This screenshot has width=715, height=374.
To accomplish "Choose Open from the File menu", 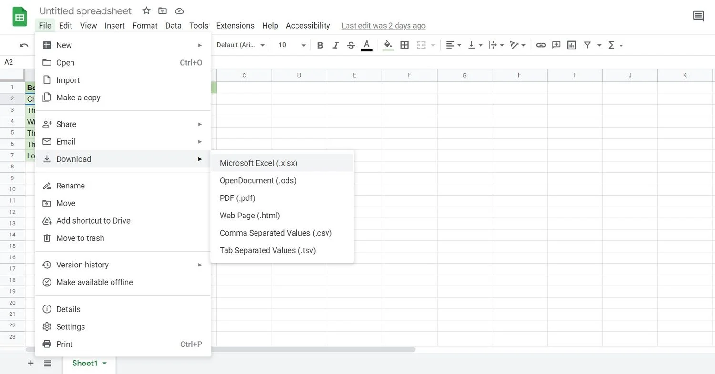I will point(123,63).
